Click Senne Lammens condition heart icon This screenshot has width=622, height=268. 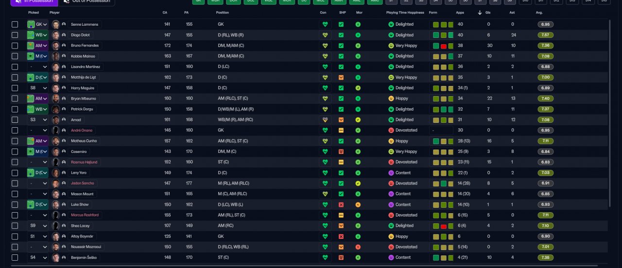(x=325, y=24)
